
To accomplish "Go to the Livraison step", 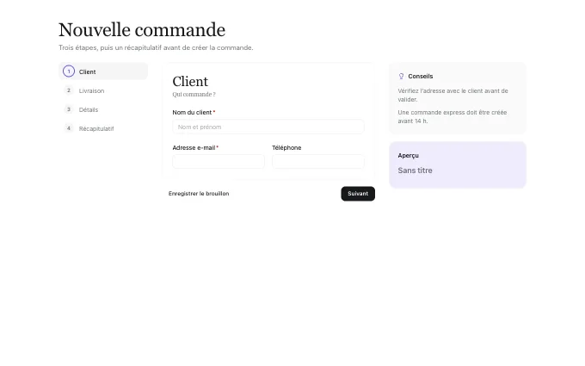I will 103,90.
